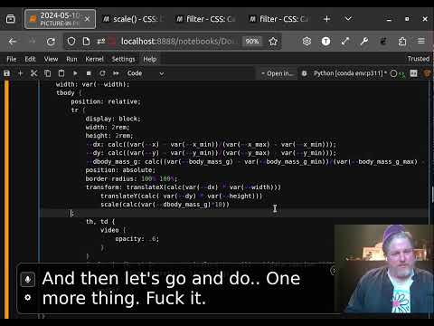Viewport: 434px width, 326px height.
Task: Toggle the caption microphone icon
Action: [x=28, y=279]
